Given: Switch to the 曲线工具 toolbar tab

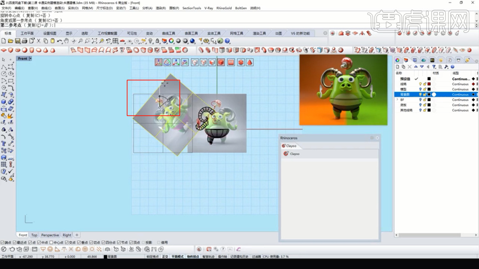Looking at the screenshot, I should [168, 33].
